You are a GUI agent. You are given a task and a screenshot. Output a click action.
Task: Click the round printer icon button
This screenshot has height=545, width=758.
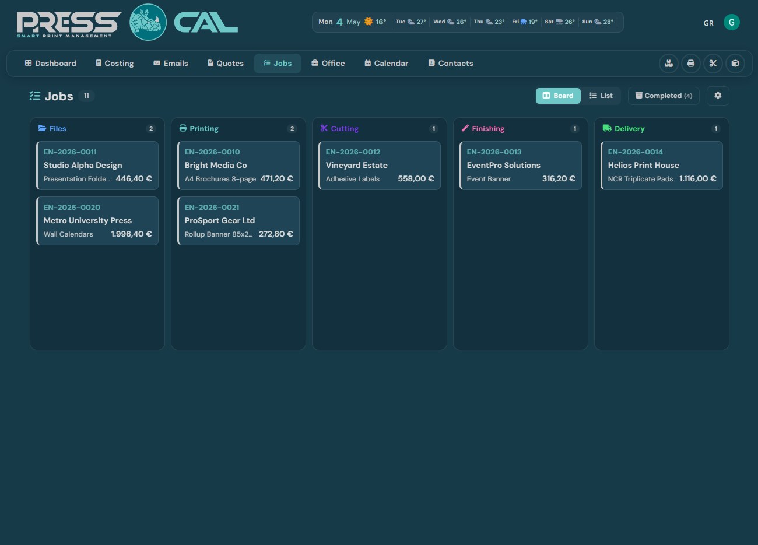click(691, 64)
